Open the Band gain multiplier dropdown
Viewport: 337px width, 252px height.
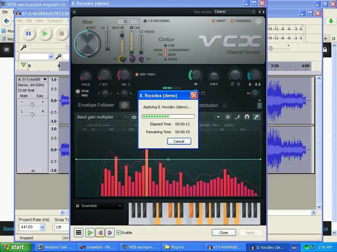[102, 117]
